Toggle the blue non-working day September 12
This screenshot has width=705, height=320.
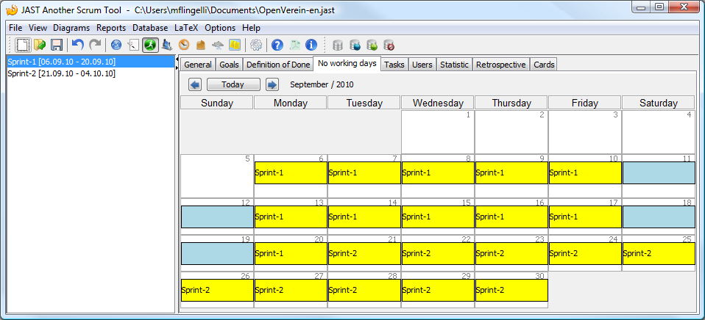pyautogui.click(x=217, y=217)
